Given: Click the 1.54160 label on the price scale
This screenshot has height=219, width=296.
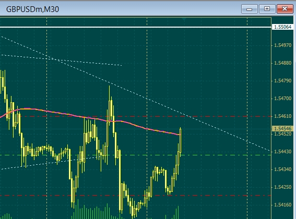Looking at the screenshot, I should tap(282, 205).
